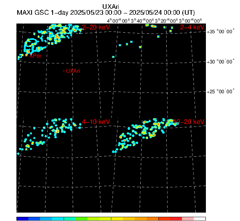Pick the white end of the colorbar
Image resolution: width=240 pixels, height=221 pixels.
pos(200,218)
